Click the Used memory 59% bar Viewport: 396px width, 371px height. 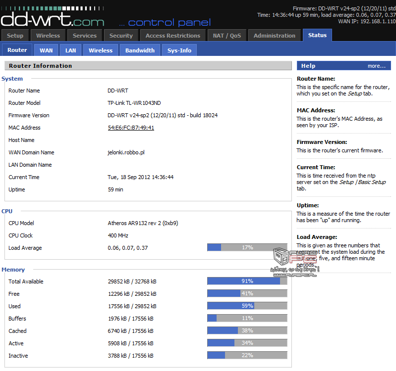(247, 306)
